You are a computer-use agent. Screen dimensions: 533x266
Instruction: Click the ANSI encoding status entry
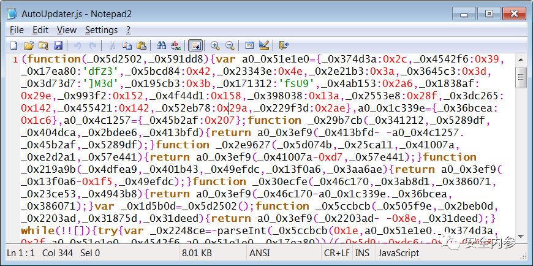click(x=261, y=253)
